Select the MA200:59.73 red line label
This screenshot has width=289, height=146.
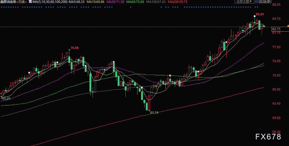(x=177, y=2)
